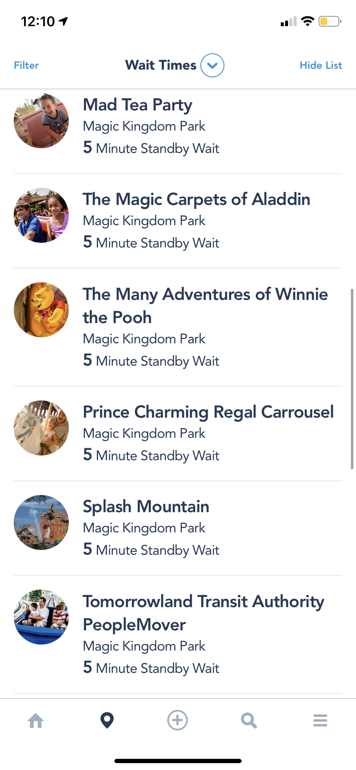Open the hamburger menu icon
The image size is (356, 770).
320,721
